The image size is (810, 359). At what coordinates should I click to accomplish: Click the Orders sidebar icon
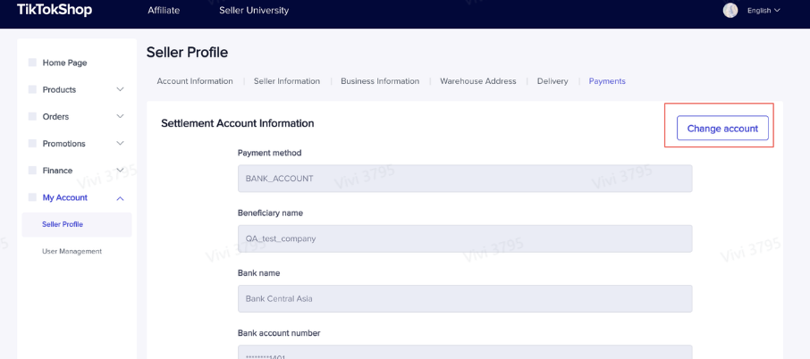click(33, 116)
